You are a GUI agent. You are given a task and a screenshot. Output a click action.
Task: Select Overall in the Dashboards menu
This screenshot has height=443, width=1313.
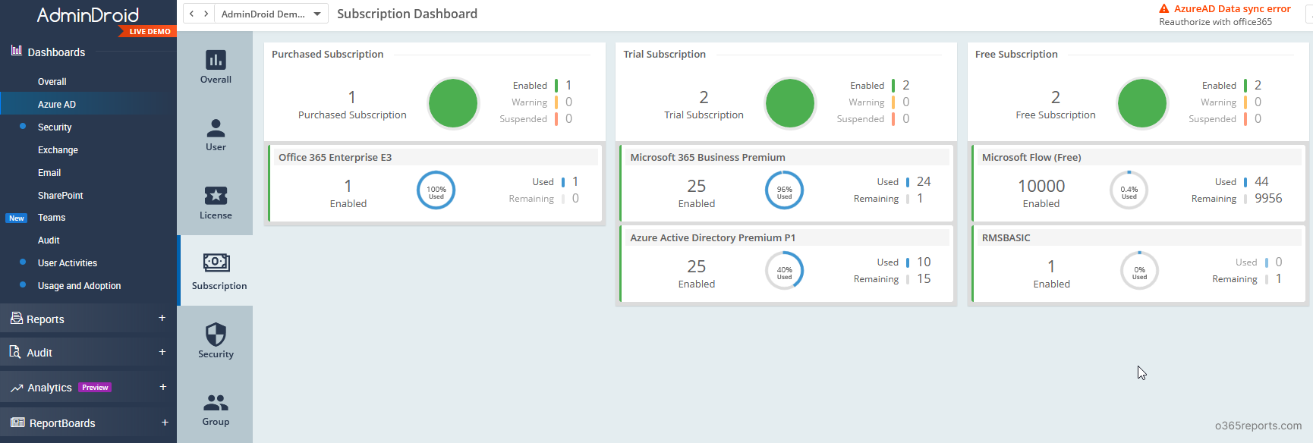pyautogui.click(x=52, y=82)
